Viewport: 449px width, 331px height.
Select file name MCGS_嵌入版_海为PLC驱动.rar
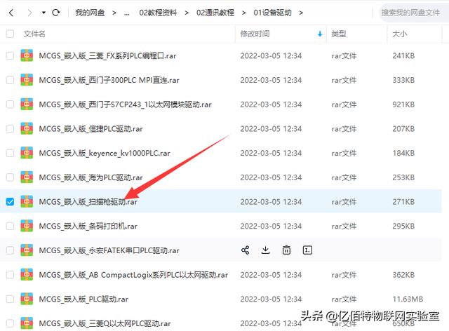[91, 177]
